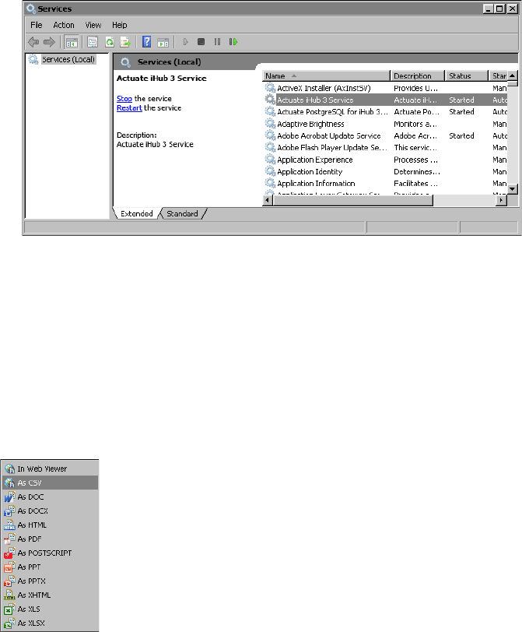Choose As DOCX export option
522x632 pixels.
51,511
